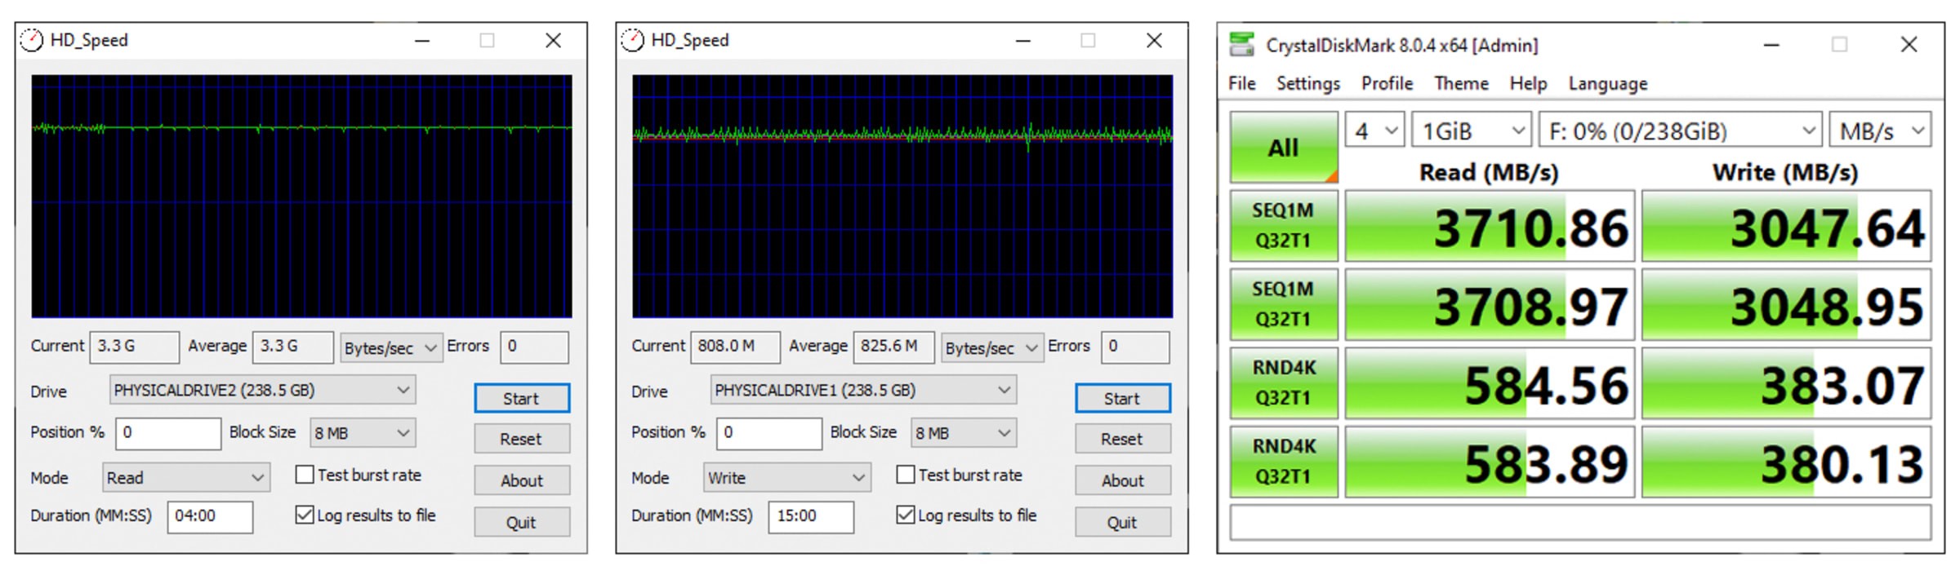The width and height of the screenshot is (1960, 575).
Task: Open the Profile menu
Action: [x=1386, y=84]
